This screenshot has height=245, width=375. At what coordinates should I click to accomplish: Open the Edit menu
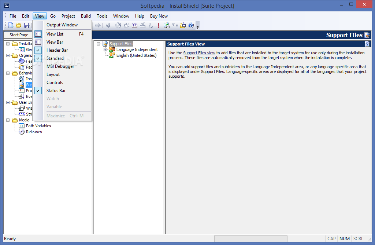(26, 16)
